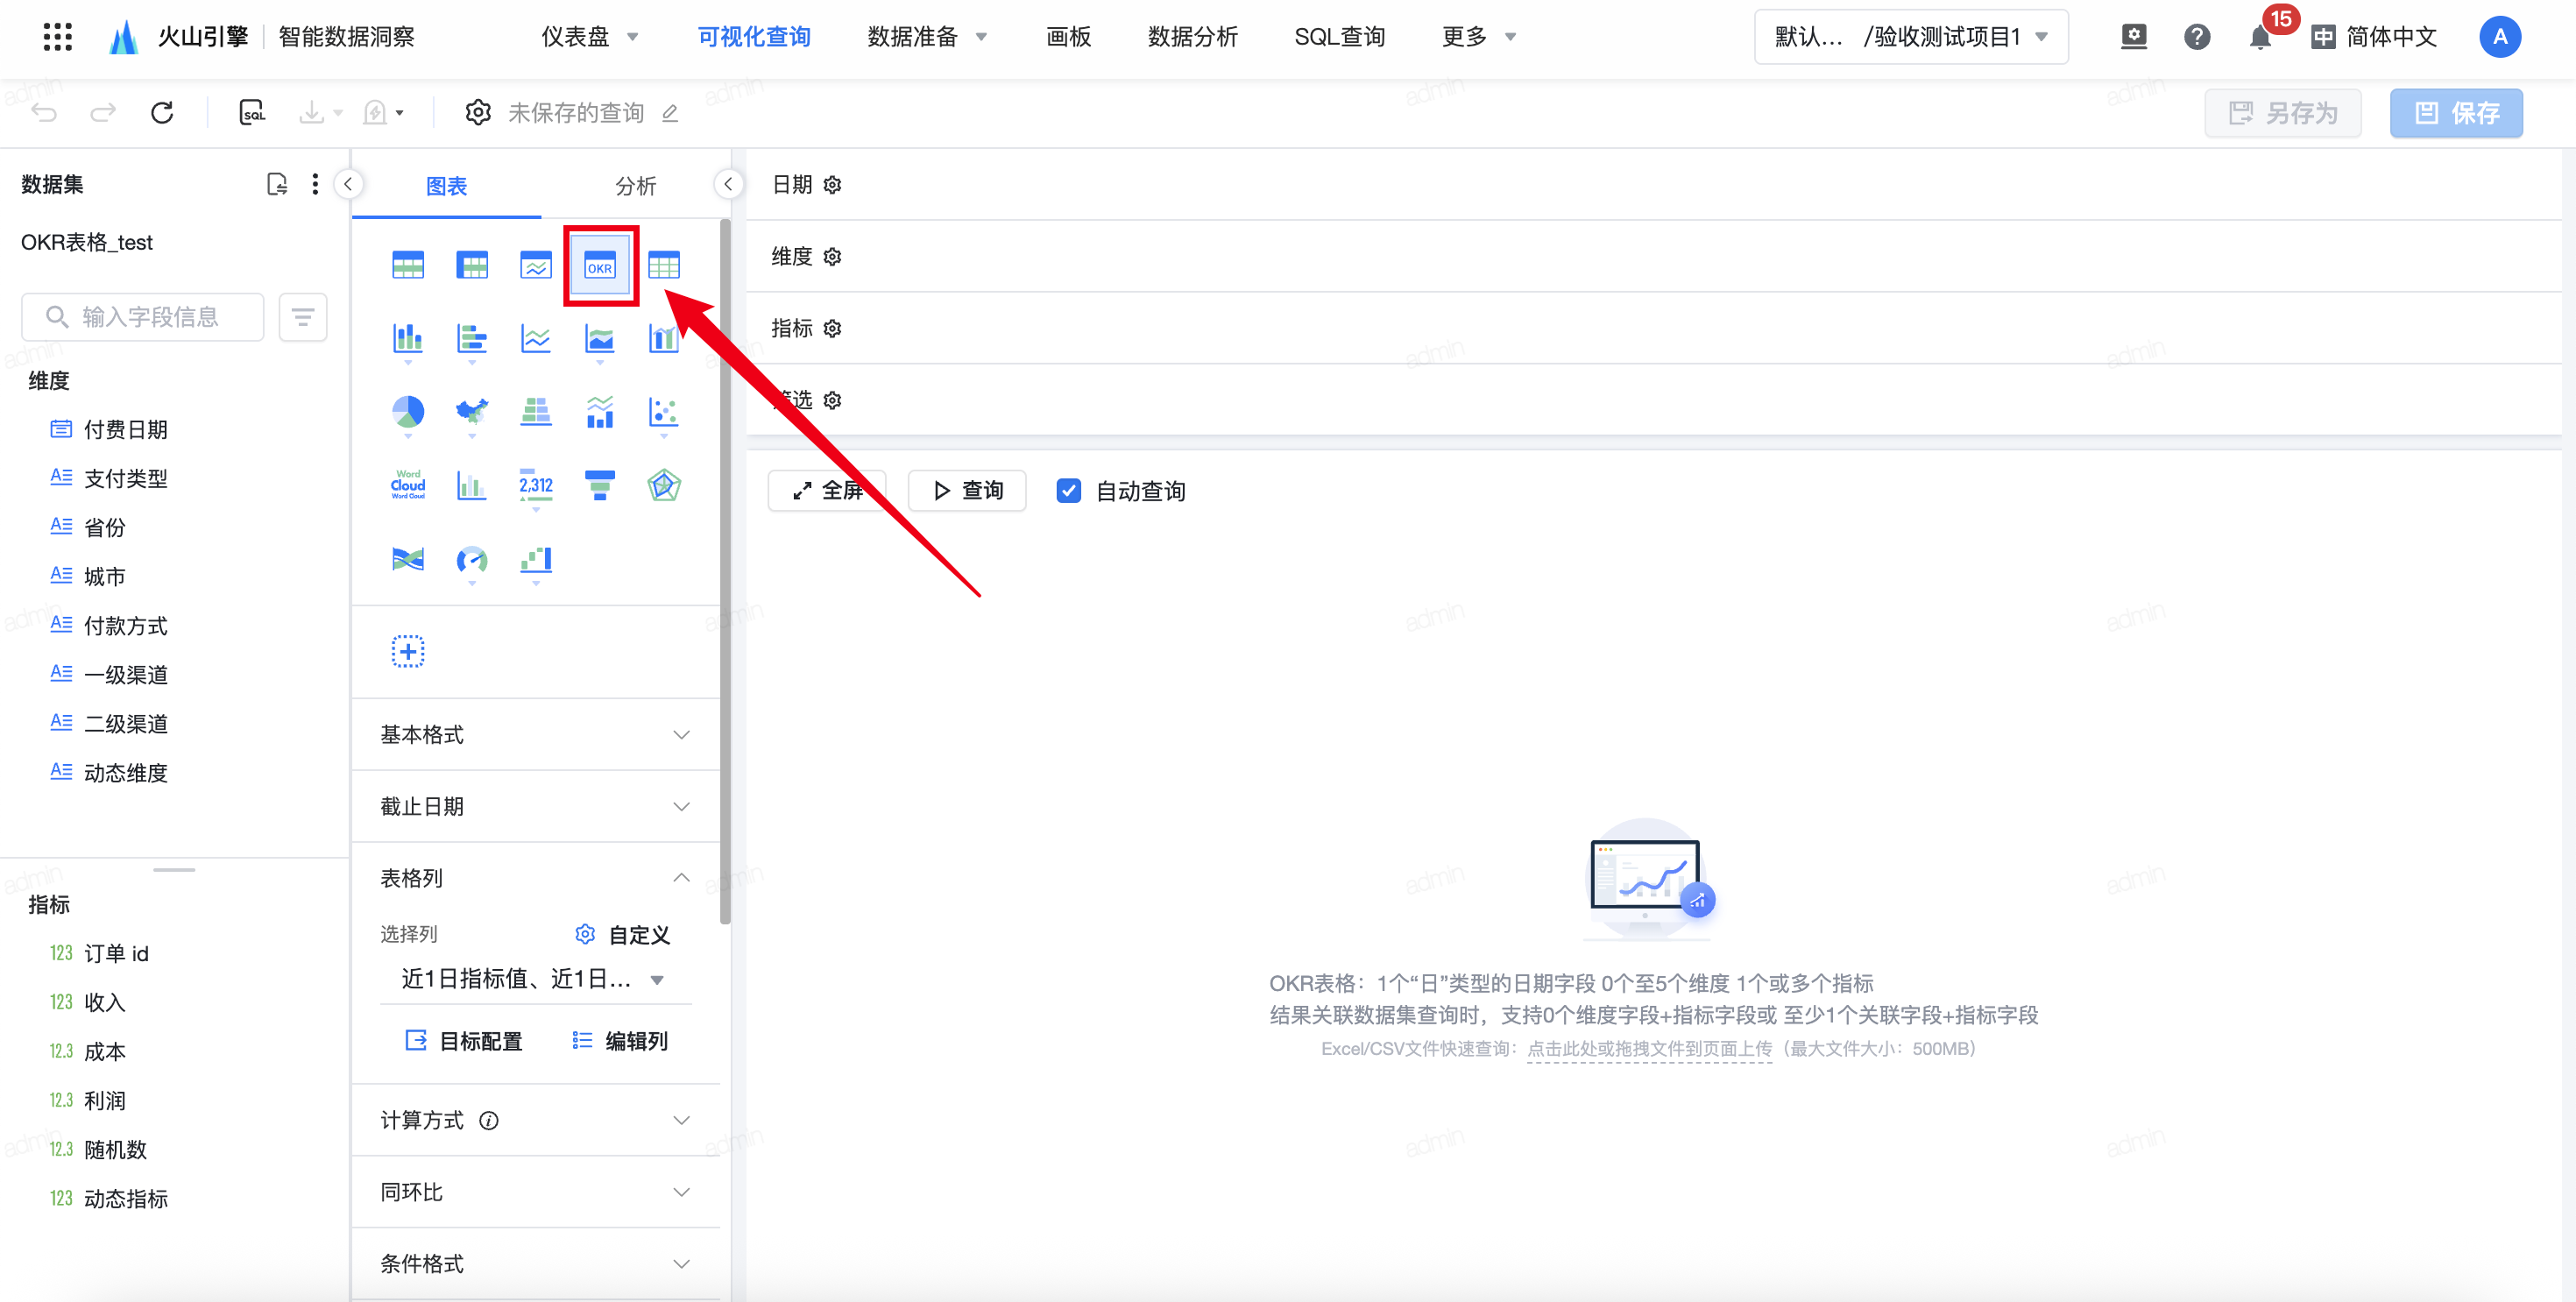The height and width of the screenshot is (1302, 2576).
Task: Pick the line chart icon
Action: click(x=536, y=339)
